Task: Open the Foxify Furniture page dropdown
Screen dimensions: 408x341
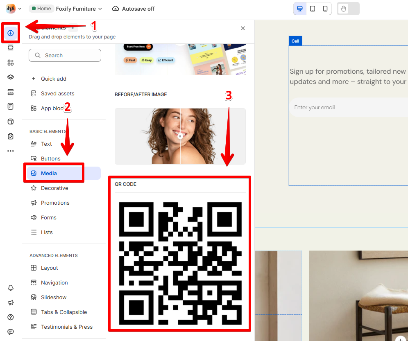Action: coord(79,9)
